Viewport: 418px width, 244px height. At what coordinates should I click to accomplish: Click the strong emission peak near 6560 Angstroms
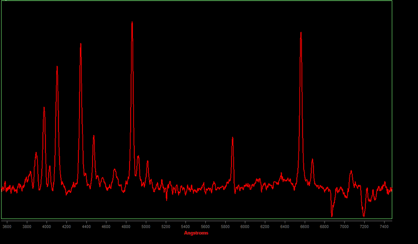pyautogui.click(x=301, y=33)
